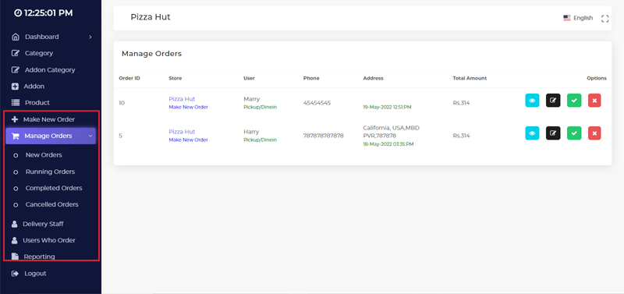Click the clock icon beside the time
The image size is (624, 294).
coord(17,13)
